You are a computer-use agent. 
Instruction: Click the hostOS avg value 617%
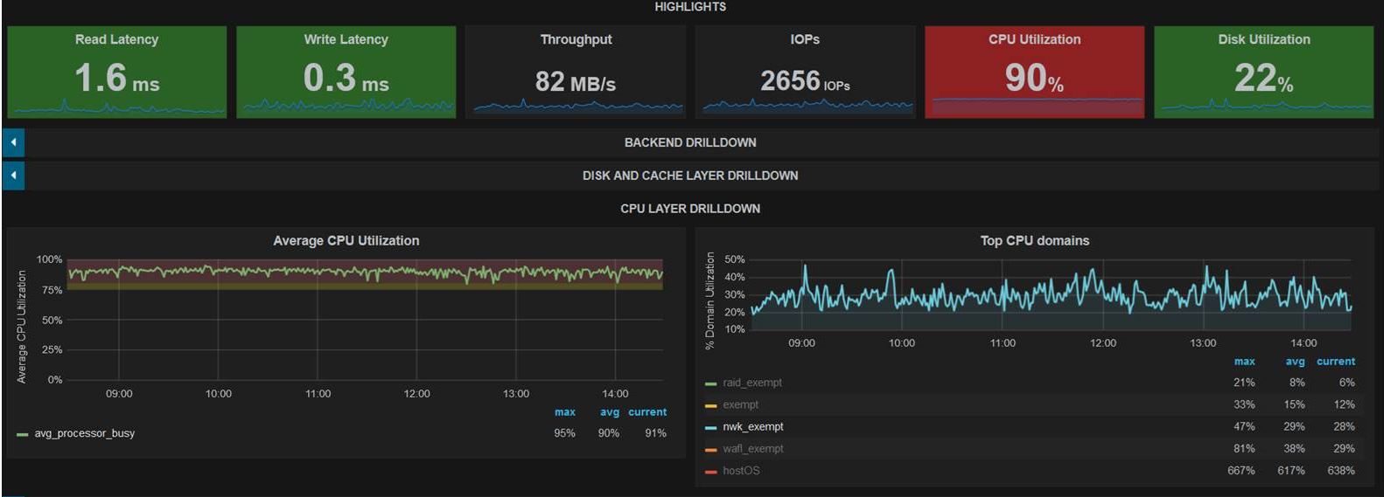1290,471
